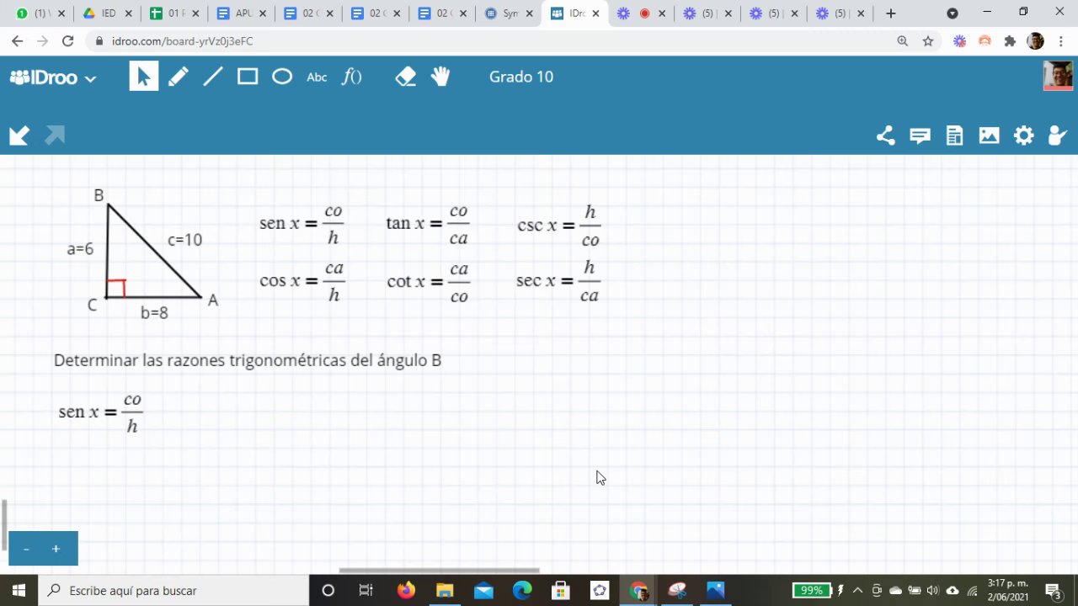Select the eraser tool

pos(406,77)
